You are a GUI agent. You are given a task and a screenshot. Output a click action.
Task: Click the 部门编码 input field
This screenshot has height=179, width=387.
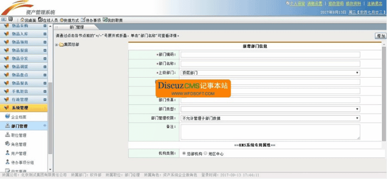[x=270, y=55]
